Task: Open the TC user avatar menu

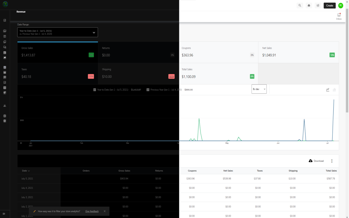Action: [341, 6]
